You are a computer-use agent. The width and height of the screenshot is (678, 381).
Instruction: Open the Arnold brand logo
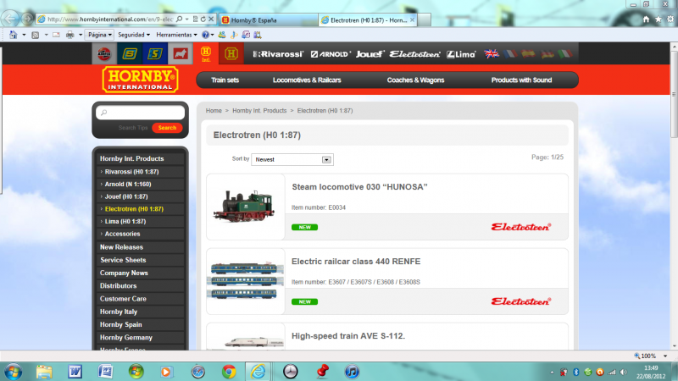click(x=331, y=54)
